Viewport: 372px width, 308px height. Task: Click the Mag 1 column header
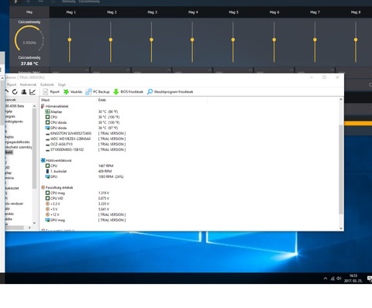(x=71, y=12)
